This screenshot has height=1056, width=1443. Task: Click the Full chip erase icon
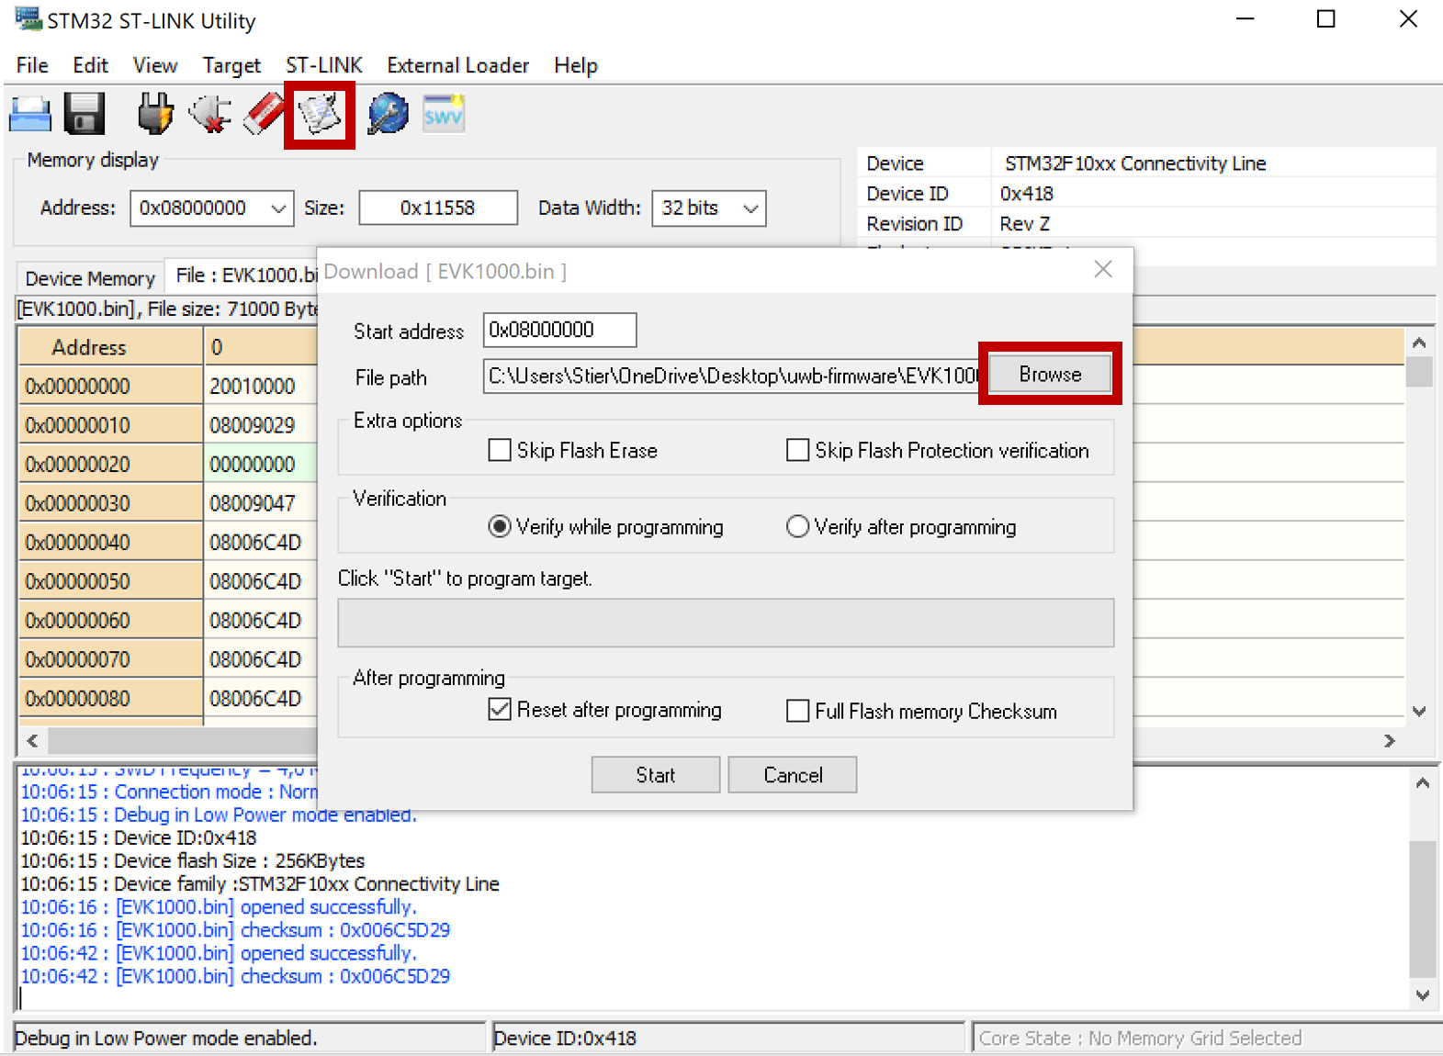[264, 115]
